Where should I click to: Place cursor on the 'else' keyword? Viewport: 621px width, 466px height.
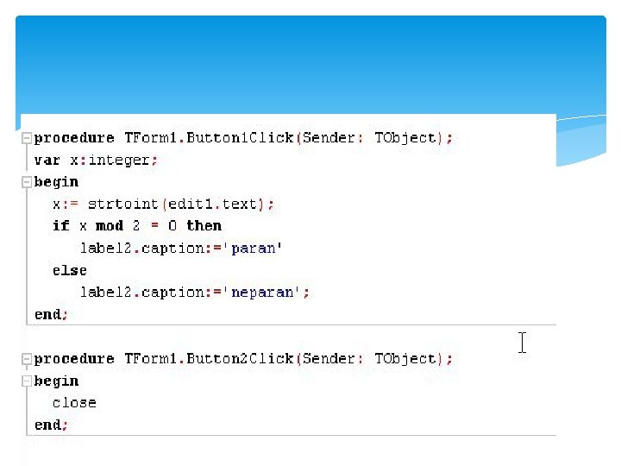(x=70, y=271)
